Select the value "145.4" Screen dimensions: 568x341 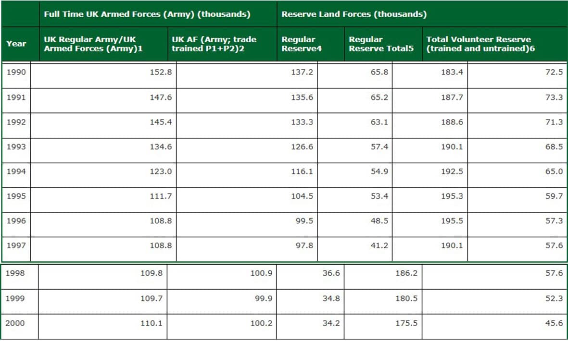[x=161, y=122]
